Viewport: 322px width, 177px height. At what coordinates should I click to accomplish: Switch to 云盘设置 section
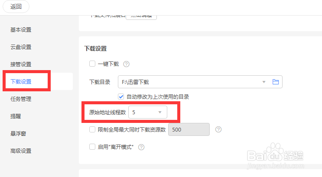21,47
